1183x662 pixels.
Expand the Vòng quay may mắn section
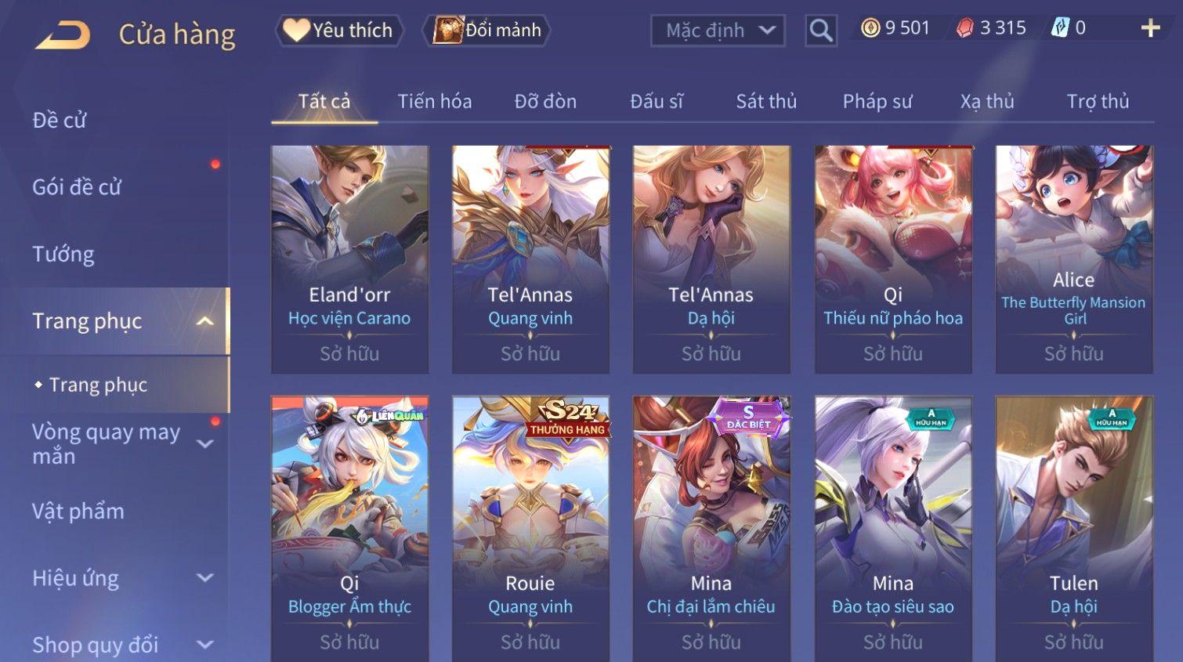205,444
